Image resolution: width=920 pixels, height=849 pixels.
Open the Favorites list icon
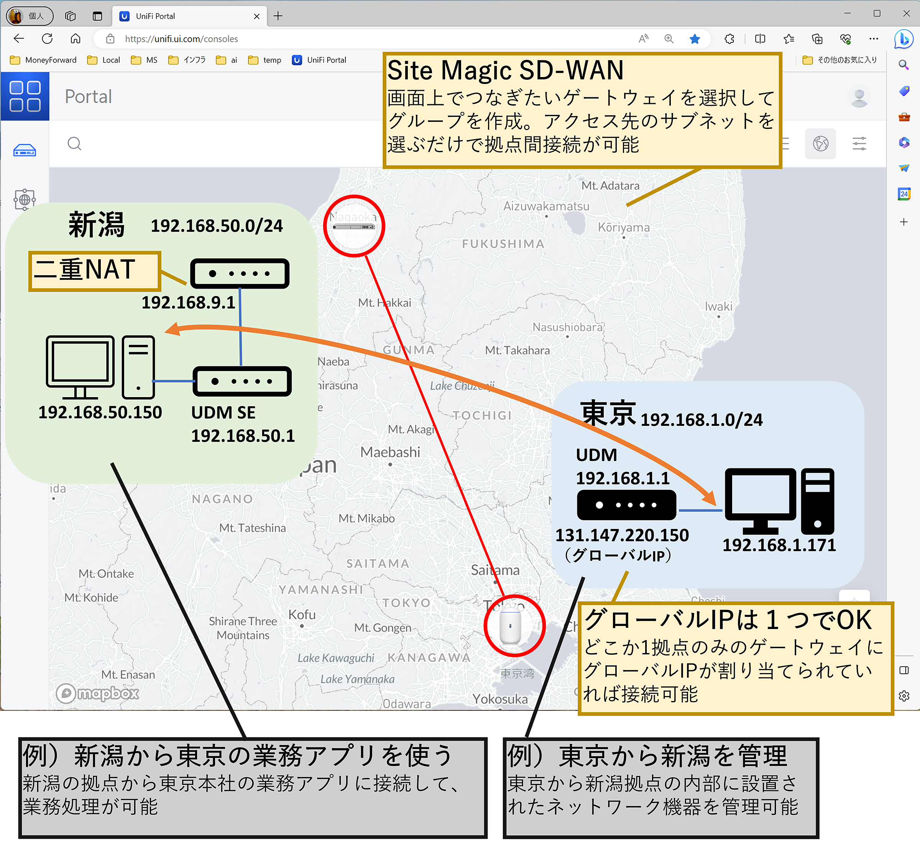coord(789,39)
